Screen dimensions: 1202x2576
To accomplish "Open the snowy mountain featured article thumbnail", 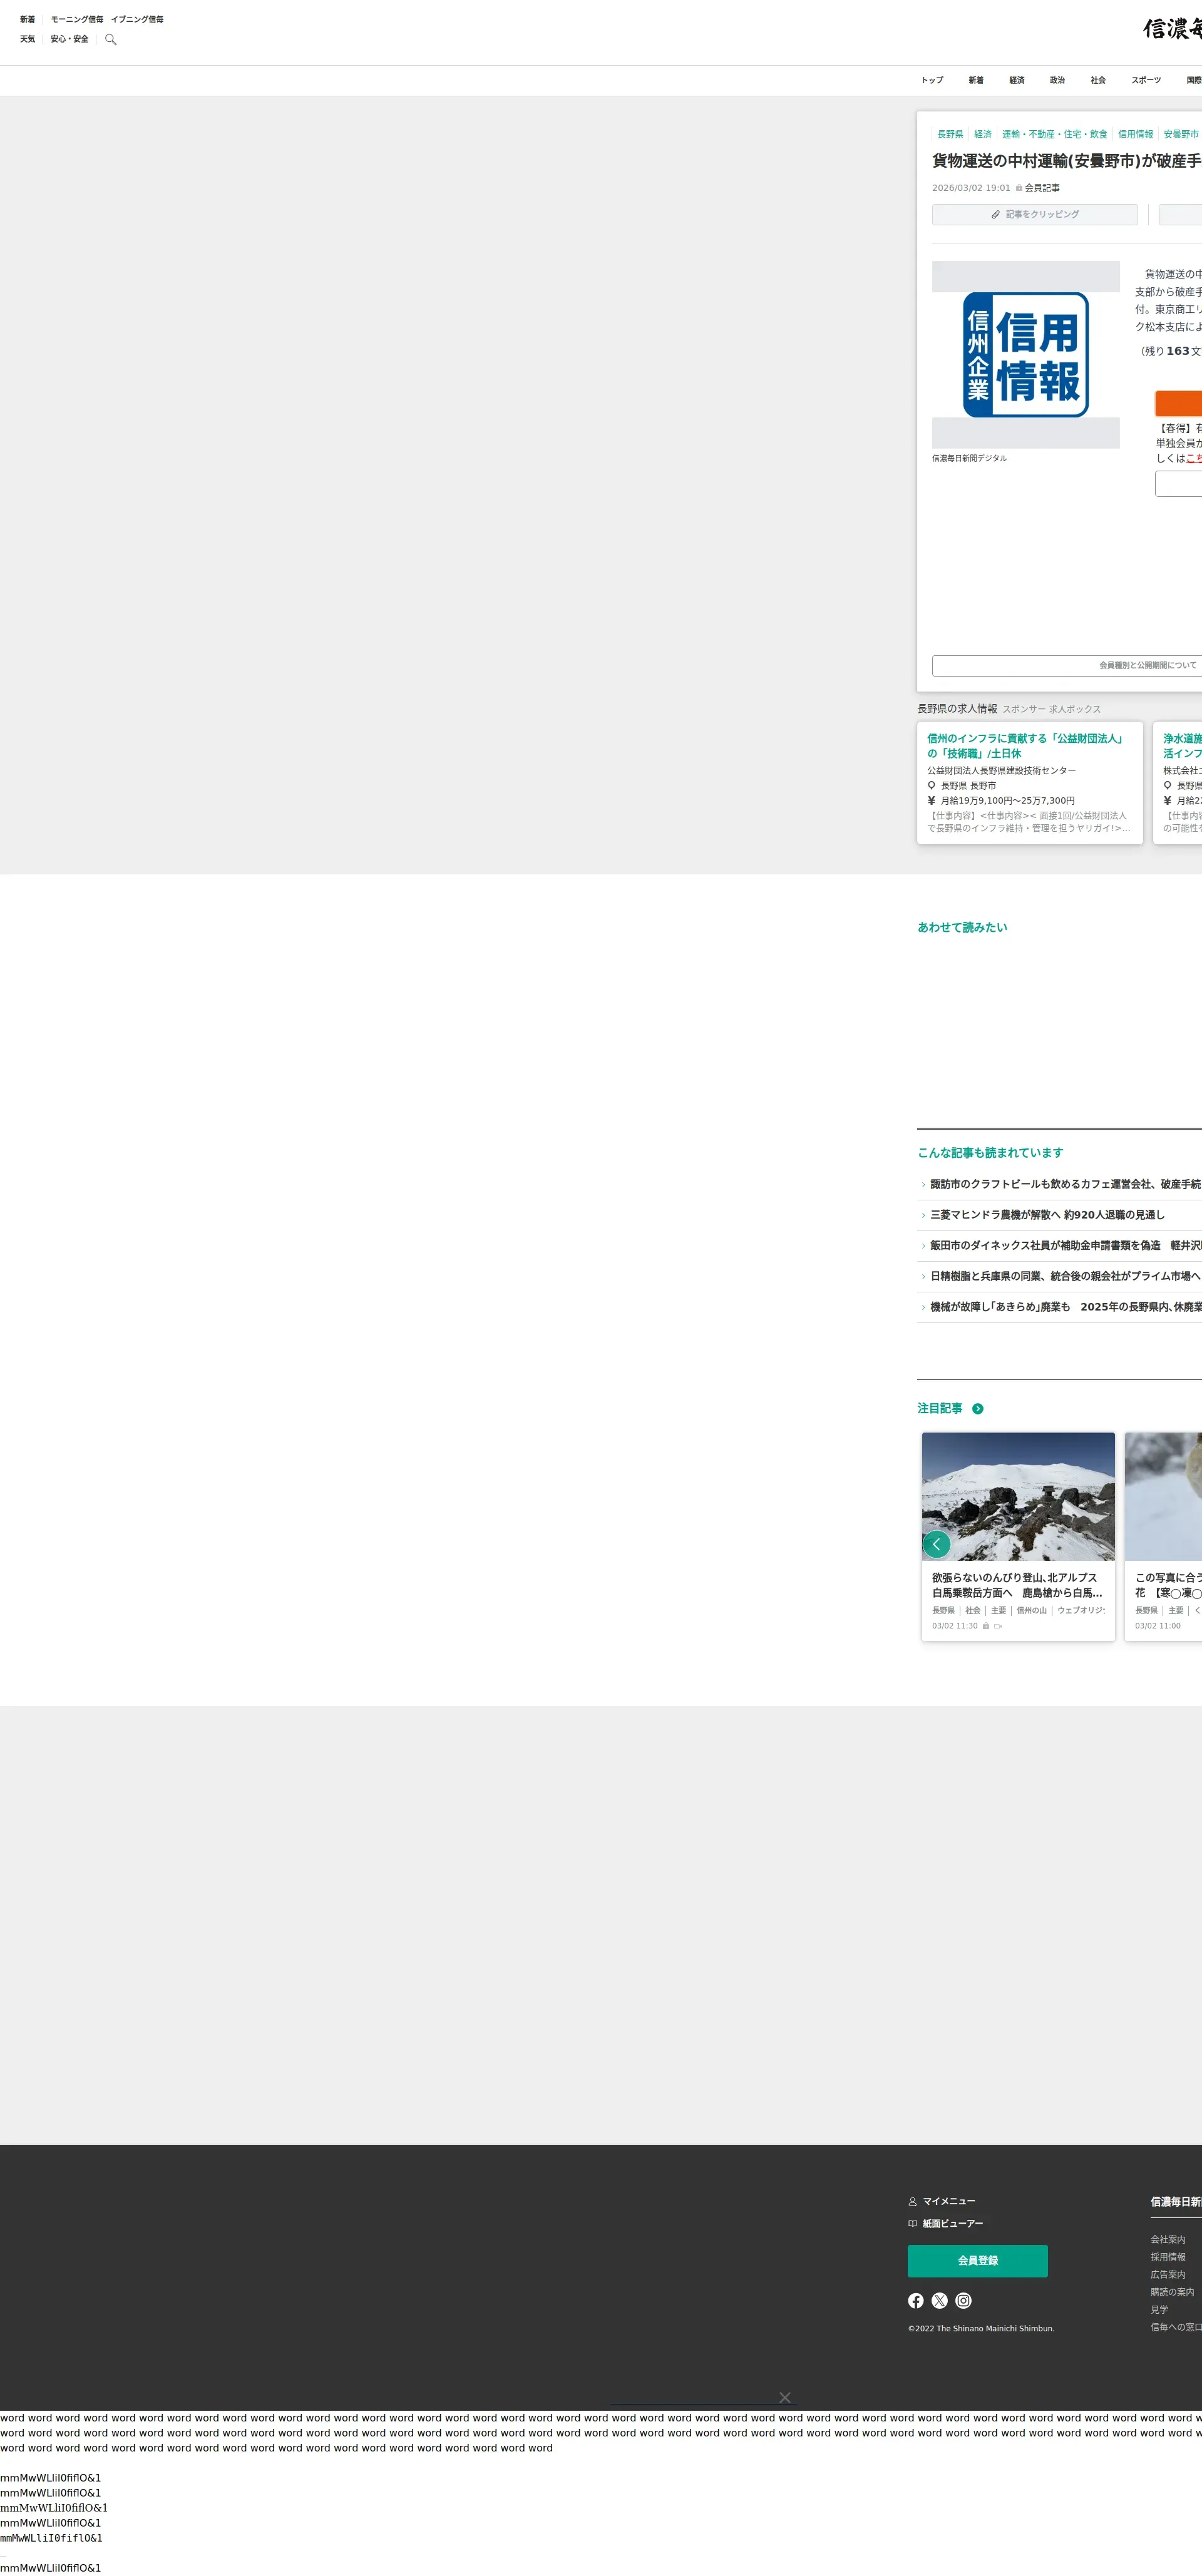I will click(x=1017, y=1496).
